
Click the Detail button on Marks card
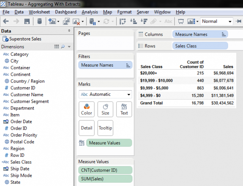click(87, 128)
